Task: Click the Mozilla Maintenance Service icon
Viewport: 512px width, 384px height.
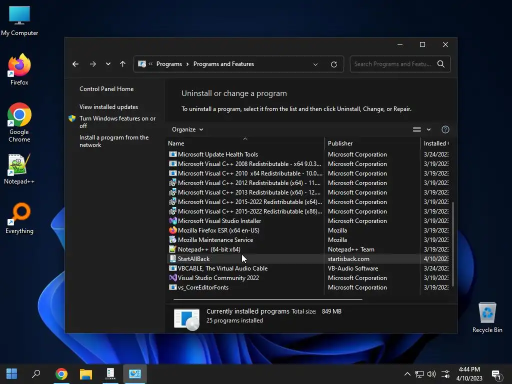Action: 172,239
